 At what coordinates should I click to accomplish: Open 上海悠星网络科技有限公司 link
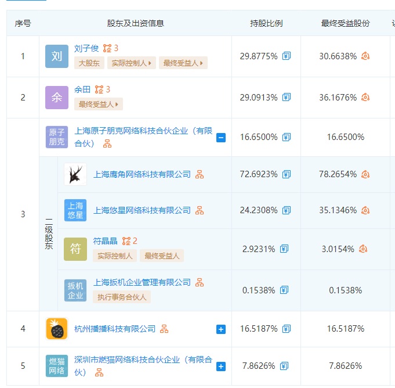pos(142,210)
